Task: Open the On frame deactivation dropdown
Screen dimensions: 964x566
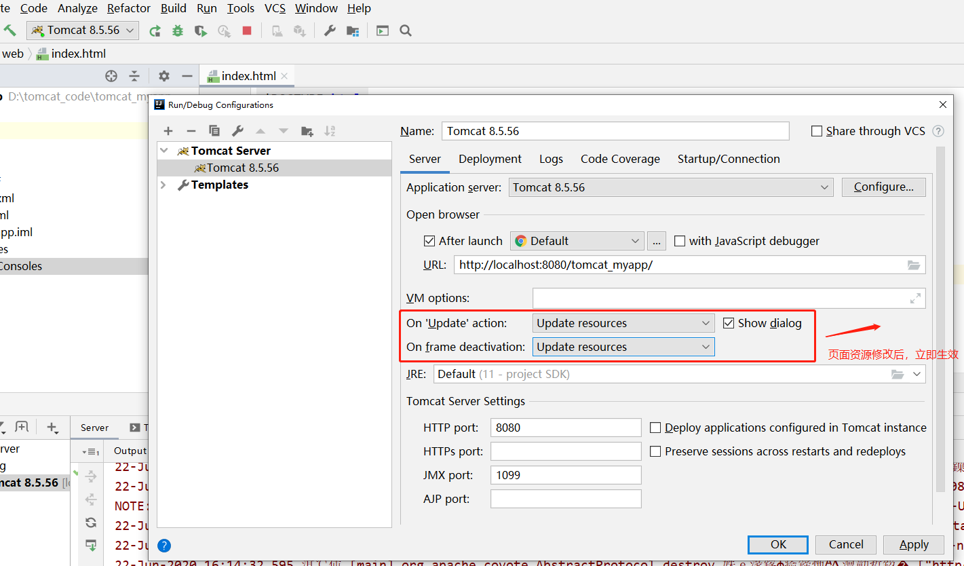Action: pyautogui.click(x=623, y=347)
